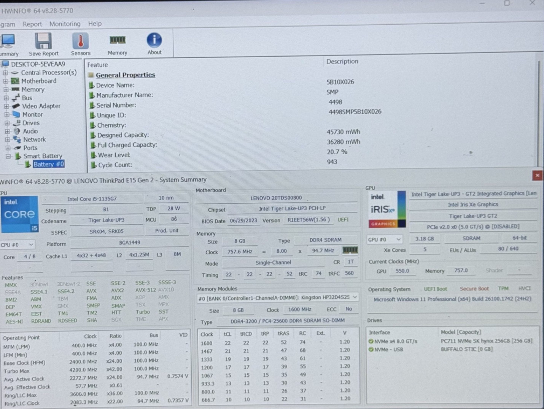Click the Wear Level row label
The width and height of the screenshot is (544, 409).
click(x=114, y=155)
